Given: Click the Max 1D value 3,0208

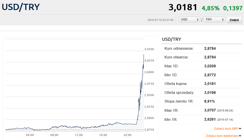Looking at the screenshot, I should click(x=210, y=66).
